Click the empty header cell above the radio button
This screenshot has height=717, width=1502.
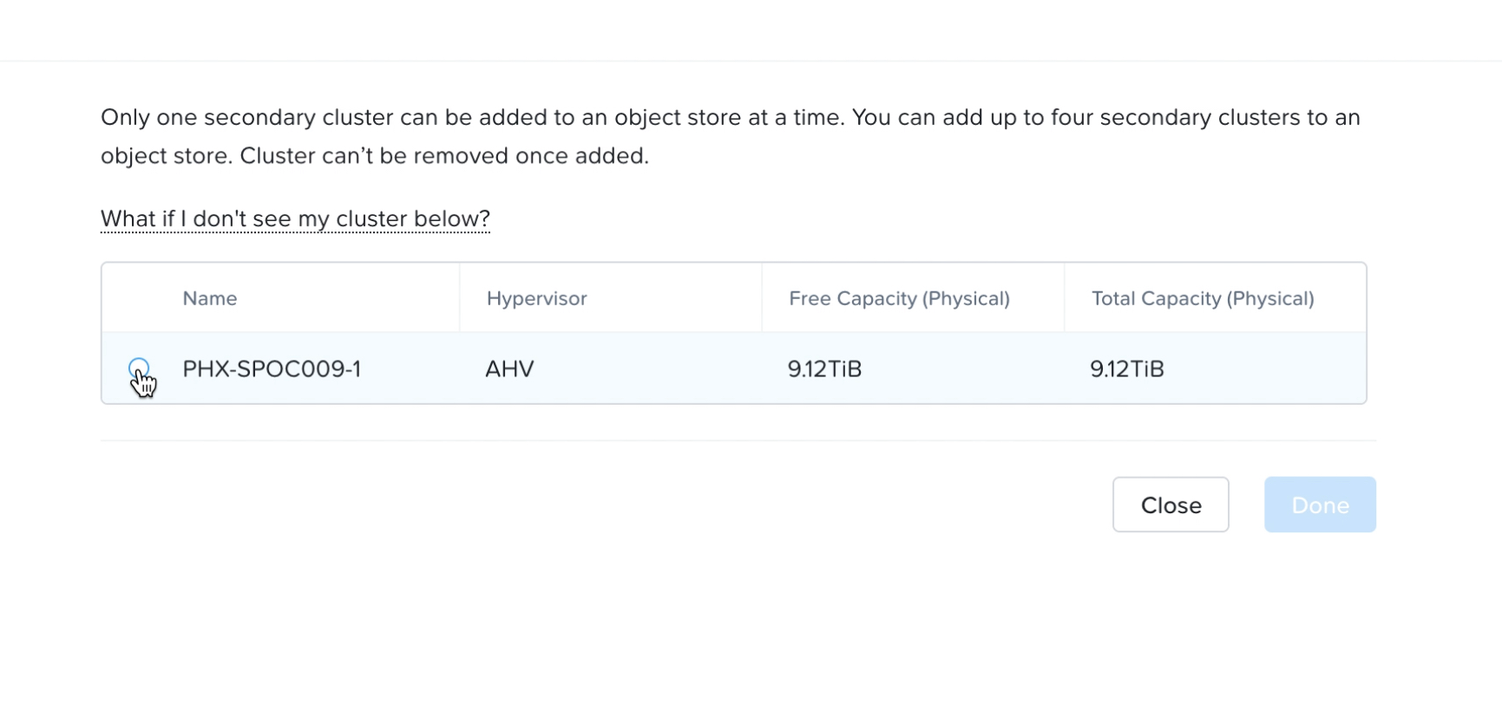(x=139, y=298)
